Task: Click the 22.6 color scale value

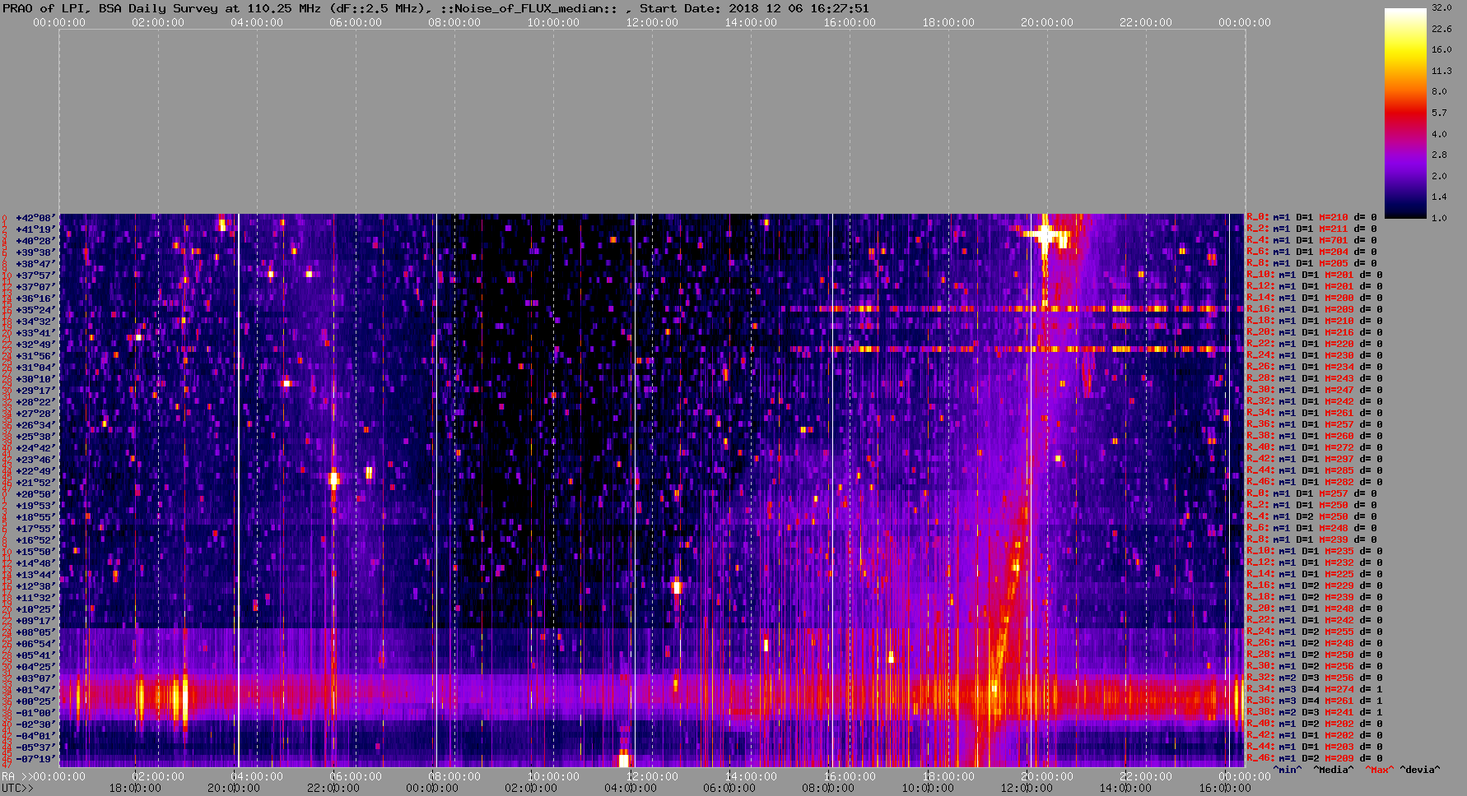Action: click(x=1441, y=29)
